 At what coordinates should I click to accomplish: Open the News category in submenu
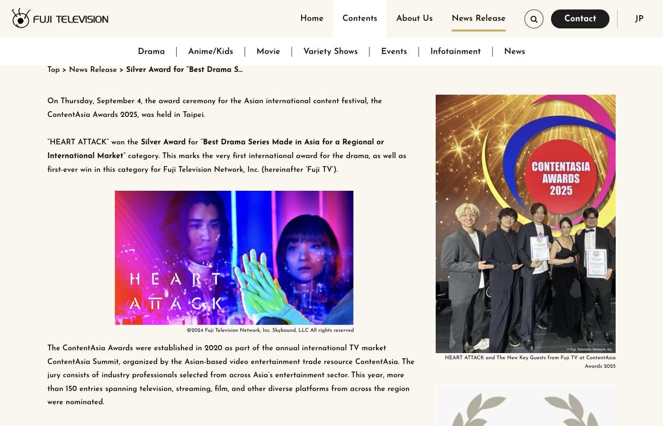click(x=515, y=52)
